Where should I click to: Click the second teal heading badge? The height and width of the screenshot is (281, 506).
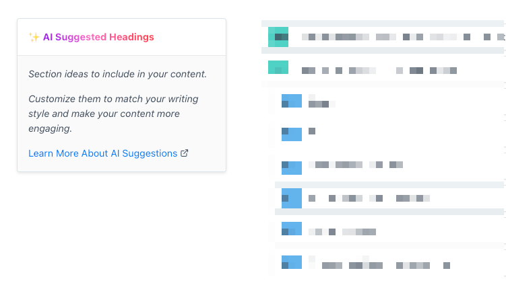point(278,67)
